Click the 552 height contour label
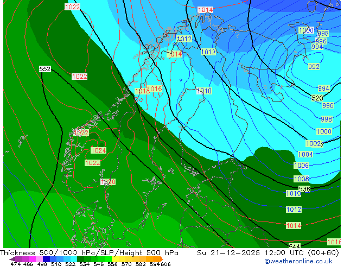This screenshot has width=344, height=266. (45, 69)
